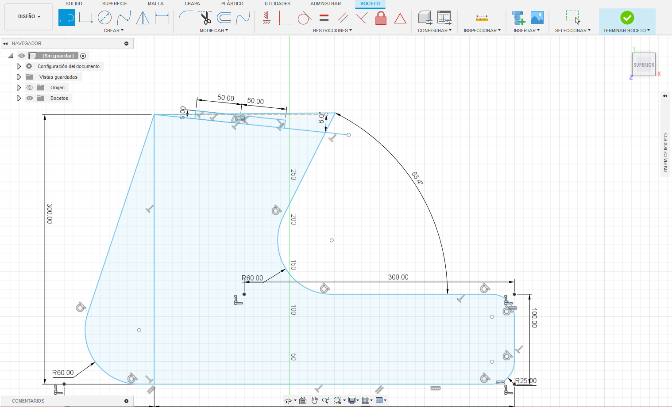Select the Sketch Dimension tool

[162, 18]
